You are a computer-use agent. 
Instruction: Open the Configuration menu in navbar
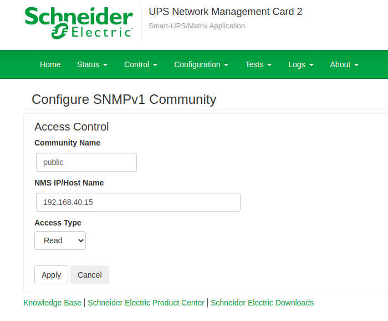tap(201, 64)
